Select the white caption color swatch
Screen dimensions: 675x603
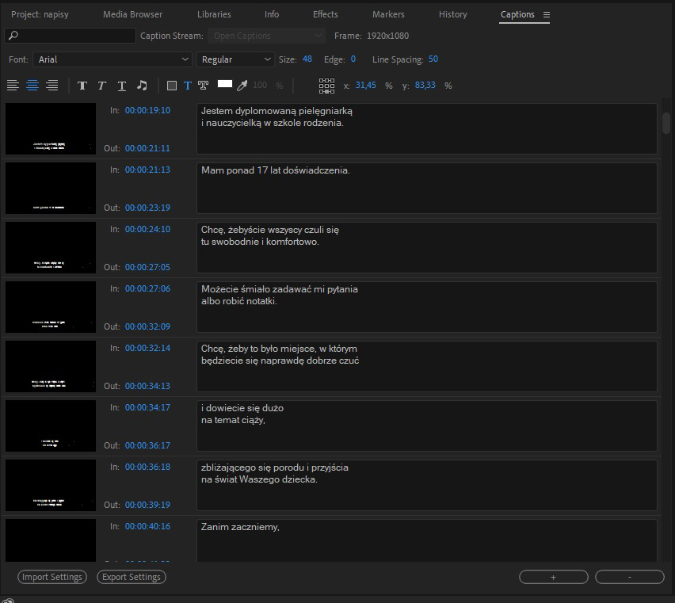(224, 86)
